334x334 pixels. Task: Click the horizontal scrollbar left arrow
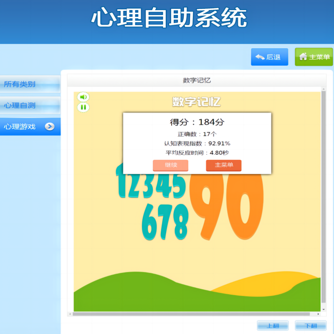pos(70,314)
